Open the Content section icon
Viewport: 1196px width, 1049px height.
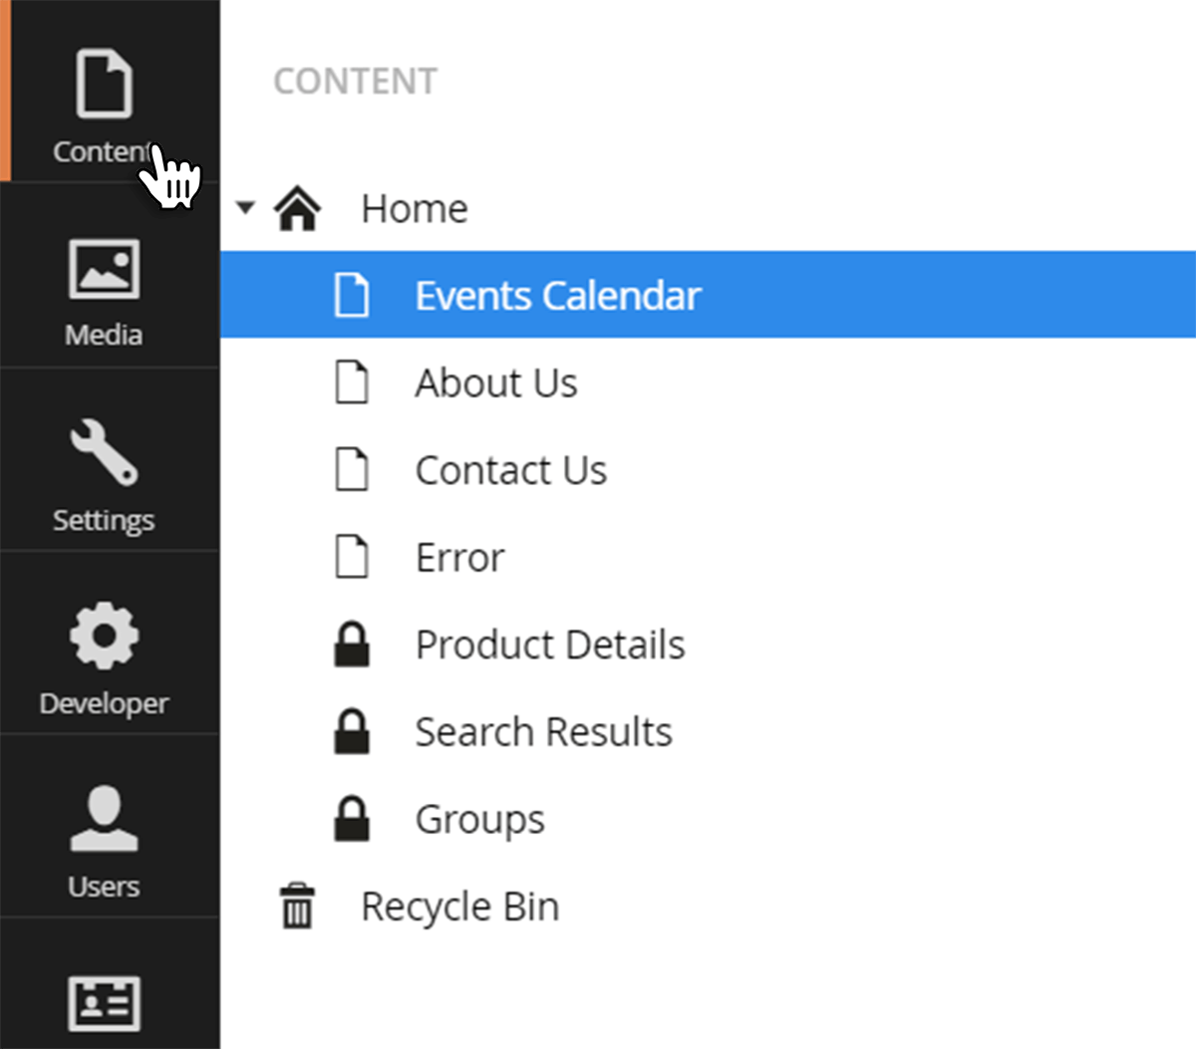pyautogui.click(x=104, y=84)
